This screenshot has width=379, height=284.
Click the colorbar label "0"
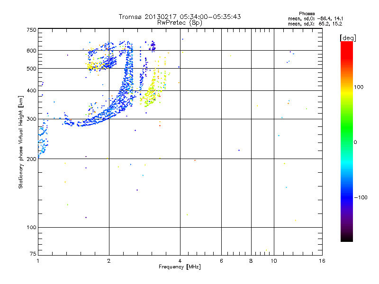click(355, 142)
